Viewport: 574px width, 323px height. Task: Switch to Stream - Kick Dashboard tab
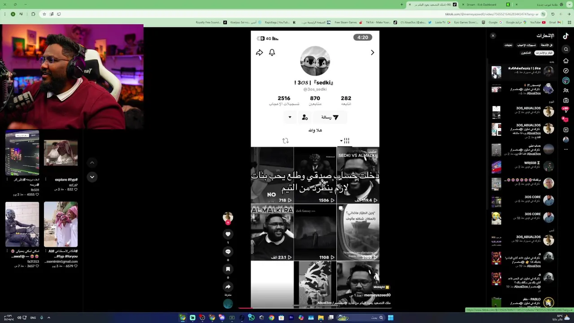pos(487,4)
